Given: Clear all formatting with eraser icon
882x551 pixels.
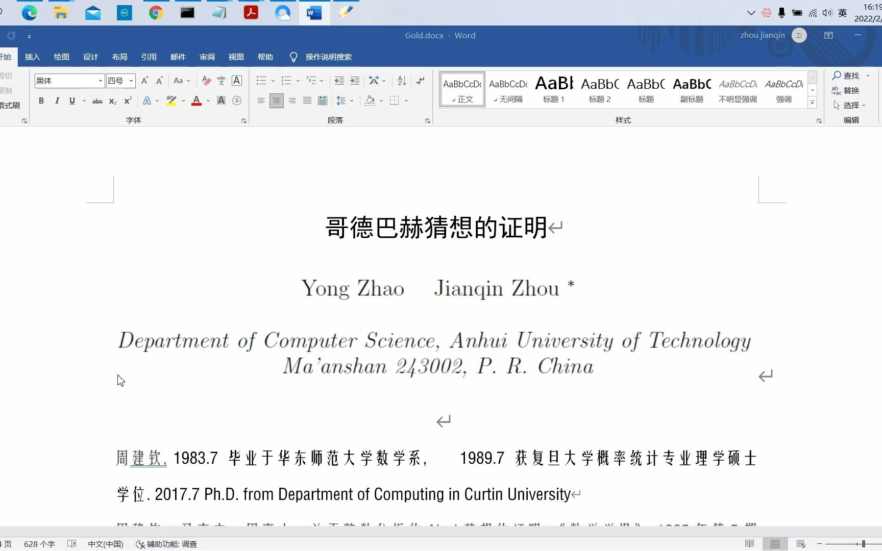Looking at the screenshot, I should coord(206,81).
